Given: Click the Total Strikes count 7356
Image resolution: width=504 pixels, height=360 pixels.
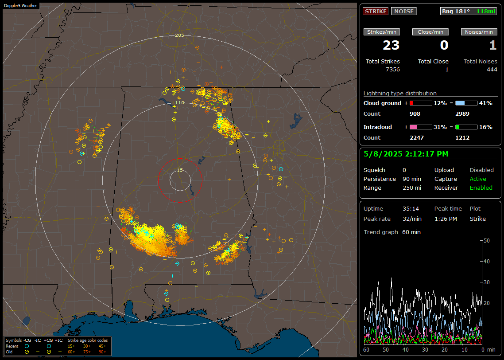Looking at the screenshot, I should click(x=393, y=70).
